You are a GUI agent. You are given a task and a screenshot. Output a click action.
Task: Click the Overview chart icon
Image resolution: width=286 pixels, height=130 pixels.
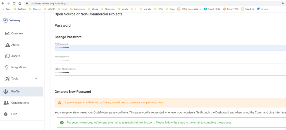coord(7,33)
